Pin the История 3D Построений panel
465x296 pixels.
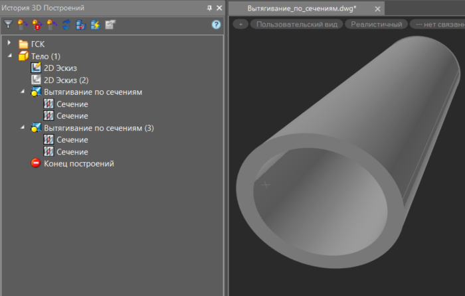point(209,7)
